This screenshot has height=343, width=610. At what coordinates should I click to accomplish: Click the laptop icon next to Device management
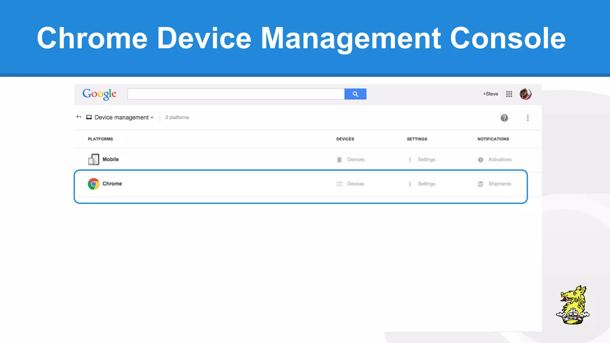89,117
